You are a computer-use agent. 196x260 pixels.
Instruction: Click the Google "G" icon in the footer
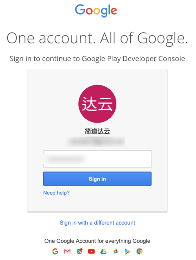tap(55, 251)
